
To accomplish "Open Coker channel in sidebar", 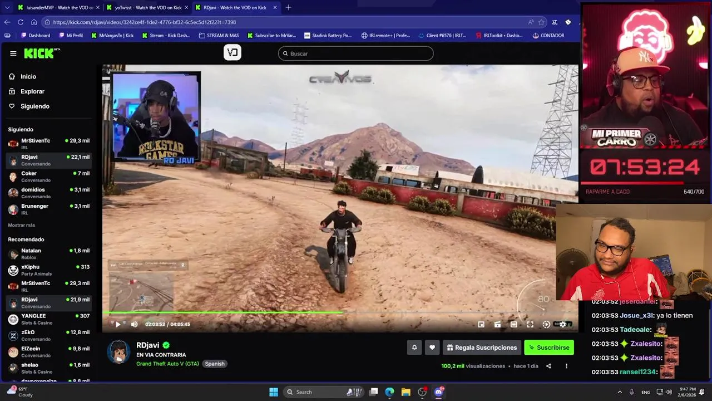I will point(49,176).
